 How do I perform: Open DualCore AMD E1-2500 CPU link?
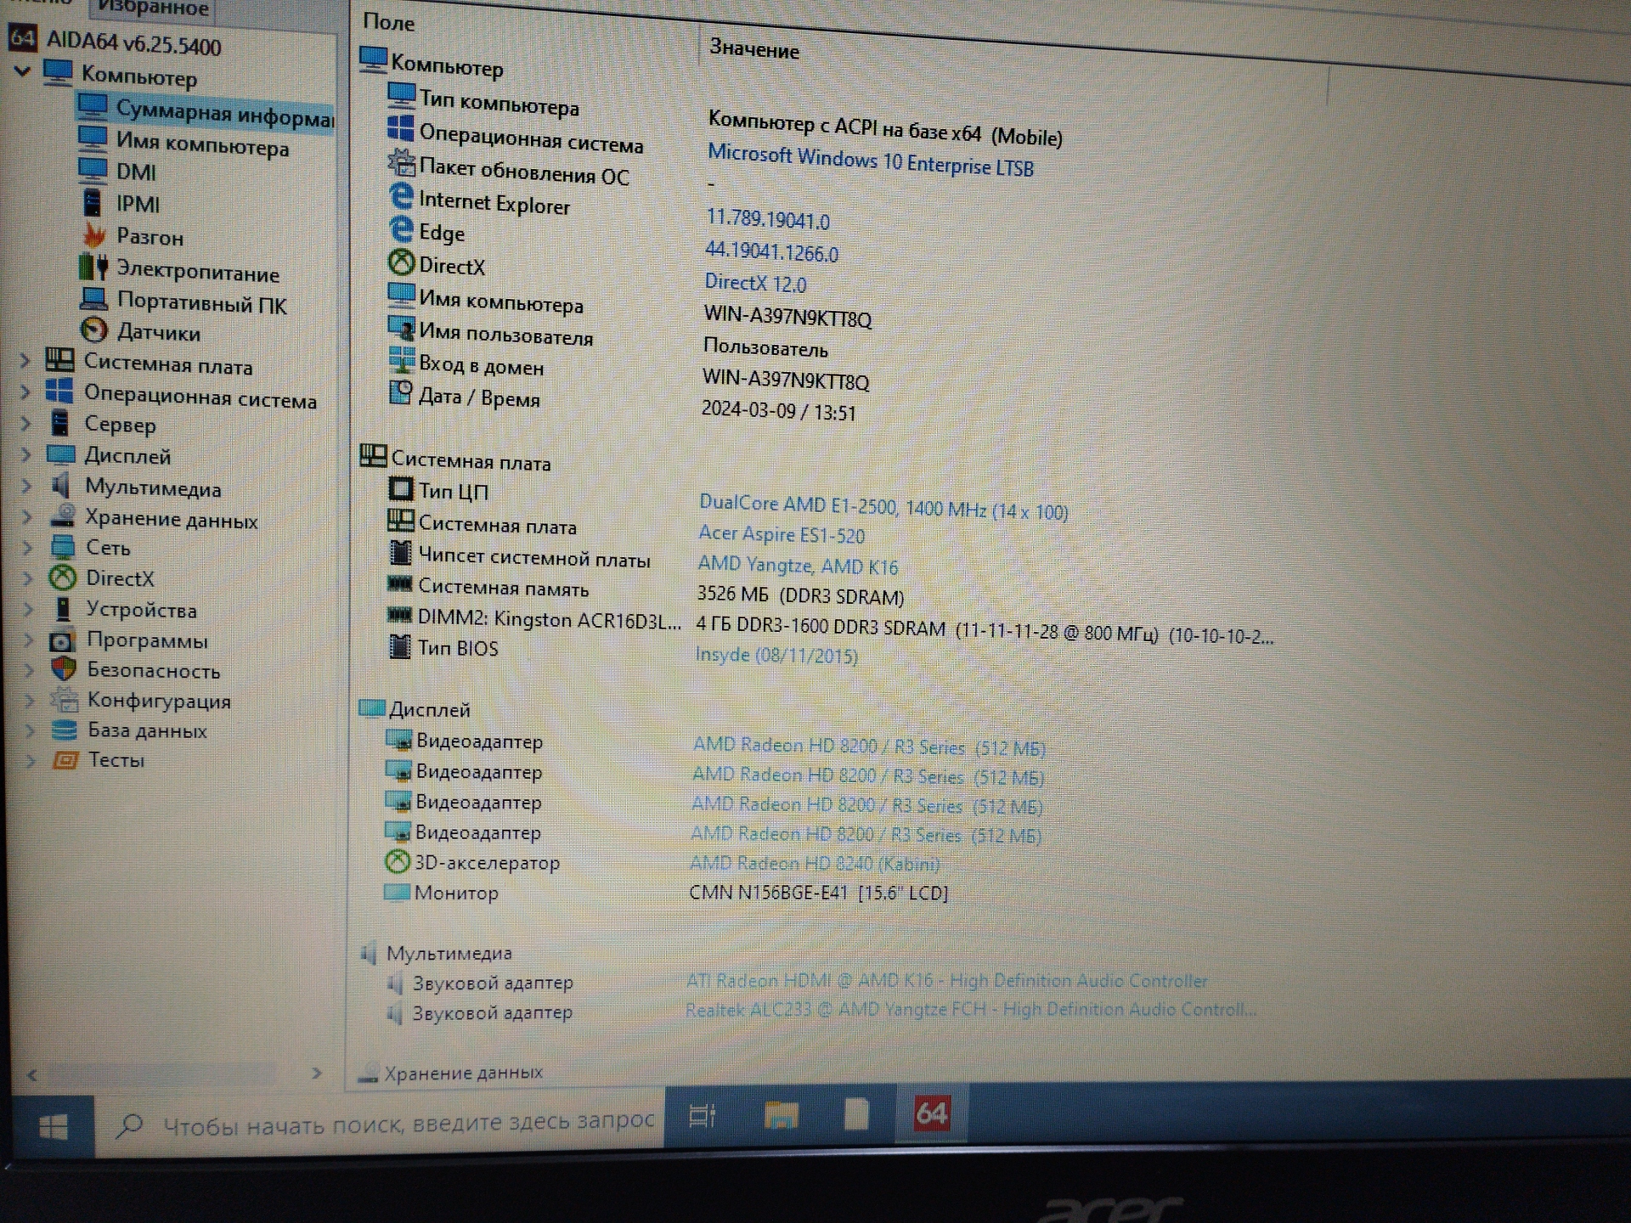coord(883,506)
